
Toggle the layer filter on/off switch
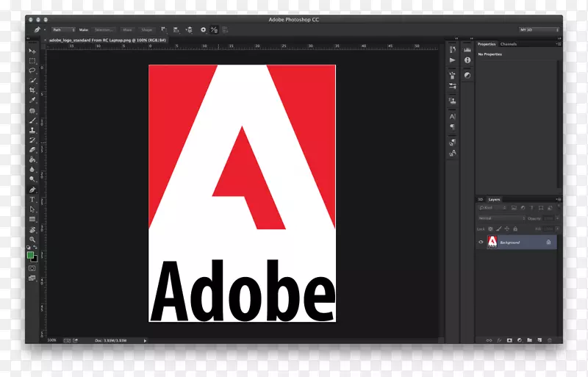click(559, 206)
